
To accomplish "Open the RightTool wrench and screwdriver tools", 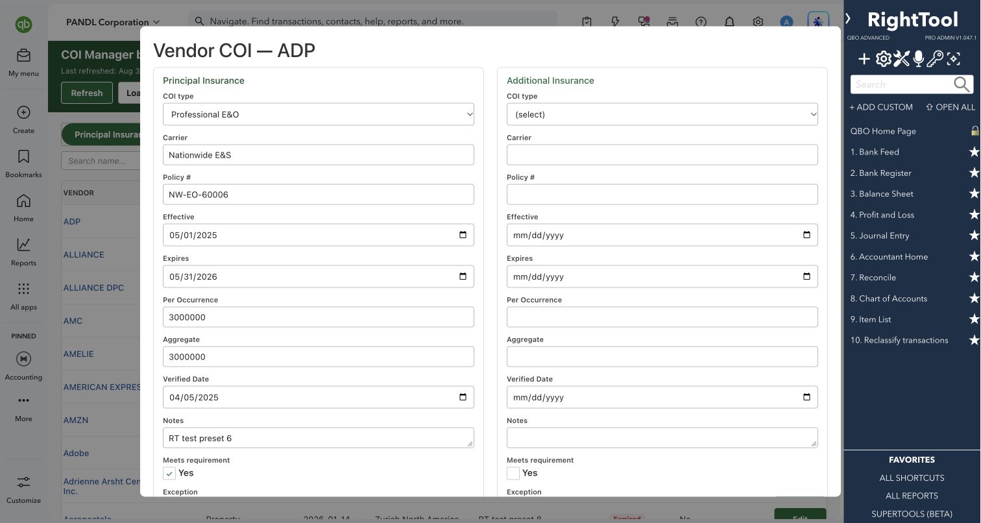I will pos(901,60).
